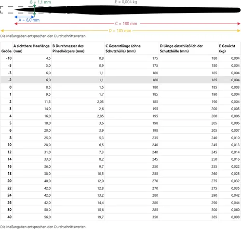
Task: Select the size 8 row
Action: (120, 138)
